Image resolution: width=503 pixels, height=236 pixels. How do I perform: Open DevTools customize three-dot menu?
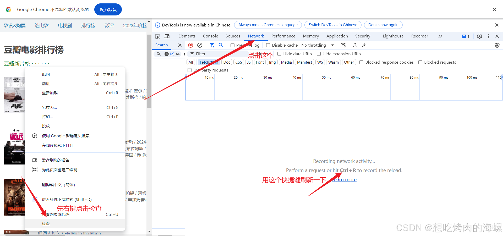489,36
